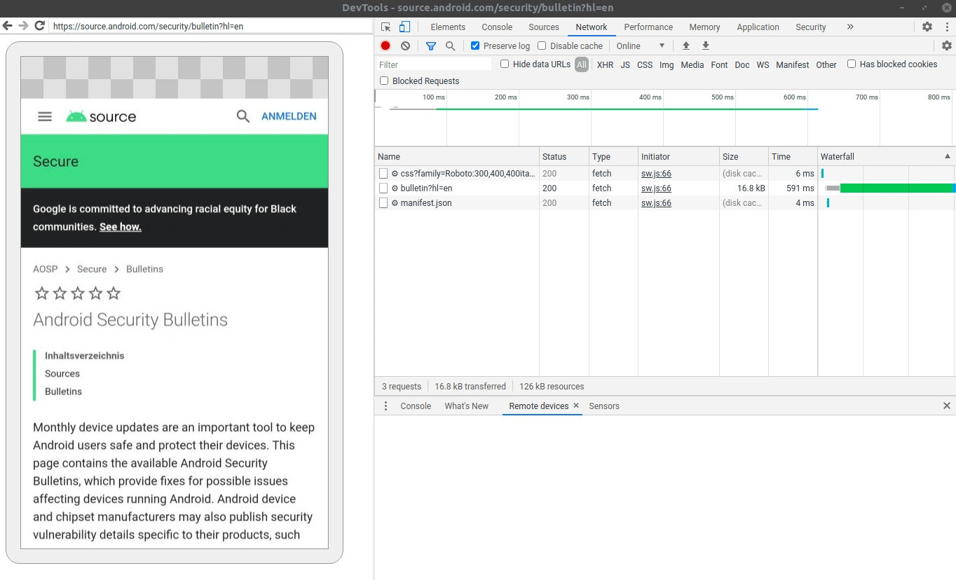956x580 pixels.
Task: Clear the network log
Action: (405, 46)
